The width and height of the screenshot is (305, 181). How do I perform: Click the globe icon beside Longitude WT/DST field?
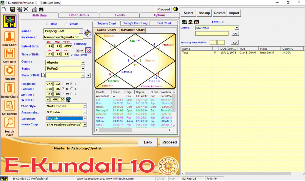[68, 99]
